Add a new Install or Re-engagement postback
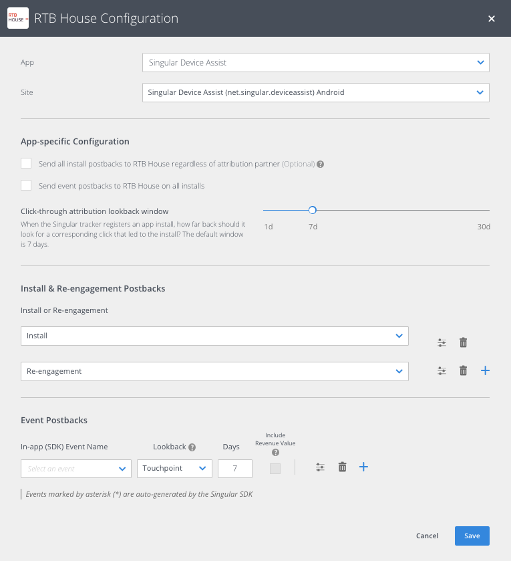This screenshot has height=561, width=511. tap(485, 370)
